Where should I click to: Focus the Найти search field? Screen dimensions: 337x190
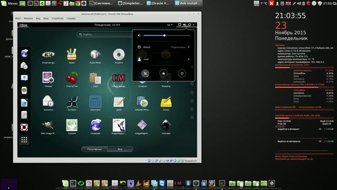(x=105, y=34)
